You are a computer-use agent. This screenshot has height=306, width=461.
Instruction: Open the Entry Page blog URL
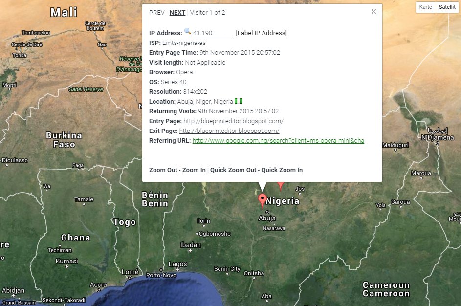233,121
